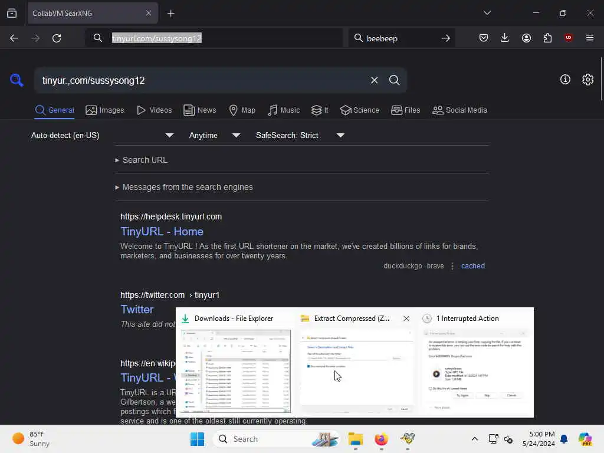Screen dimensions: 604x453
Task: Open the Copilot preview icon
Action: point(585,439)
